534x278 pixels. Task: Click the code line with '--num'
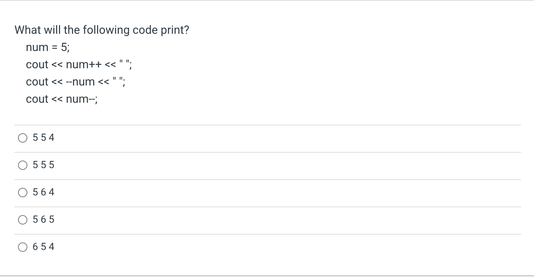tap(76, 82)
